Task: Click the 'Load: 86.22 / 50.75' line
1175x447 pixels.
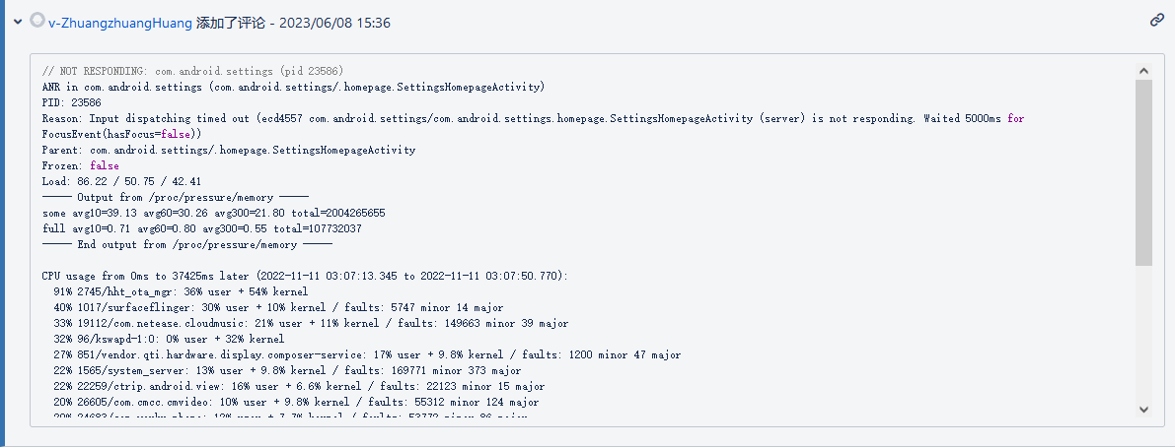Action: click(121, 181)
